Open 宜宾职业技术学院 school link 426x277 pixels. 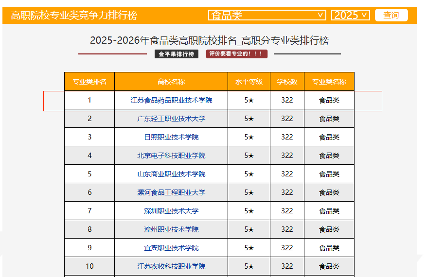coord(171,248)
